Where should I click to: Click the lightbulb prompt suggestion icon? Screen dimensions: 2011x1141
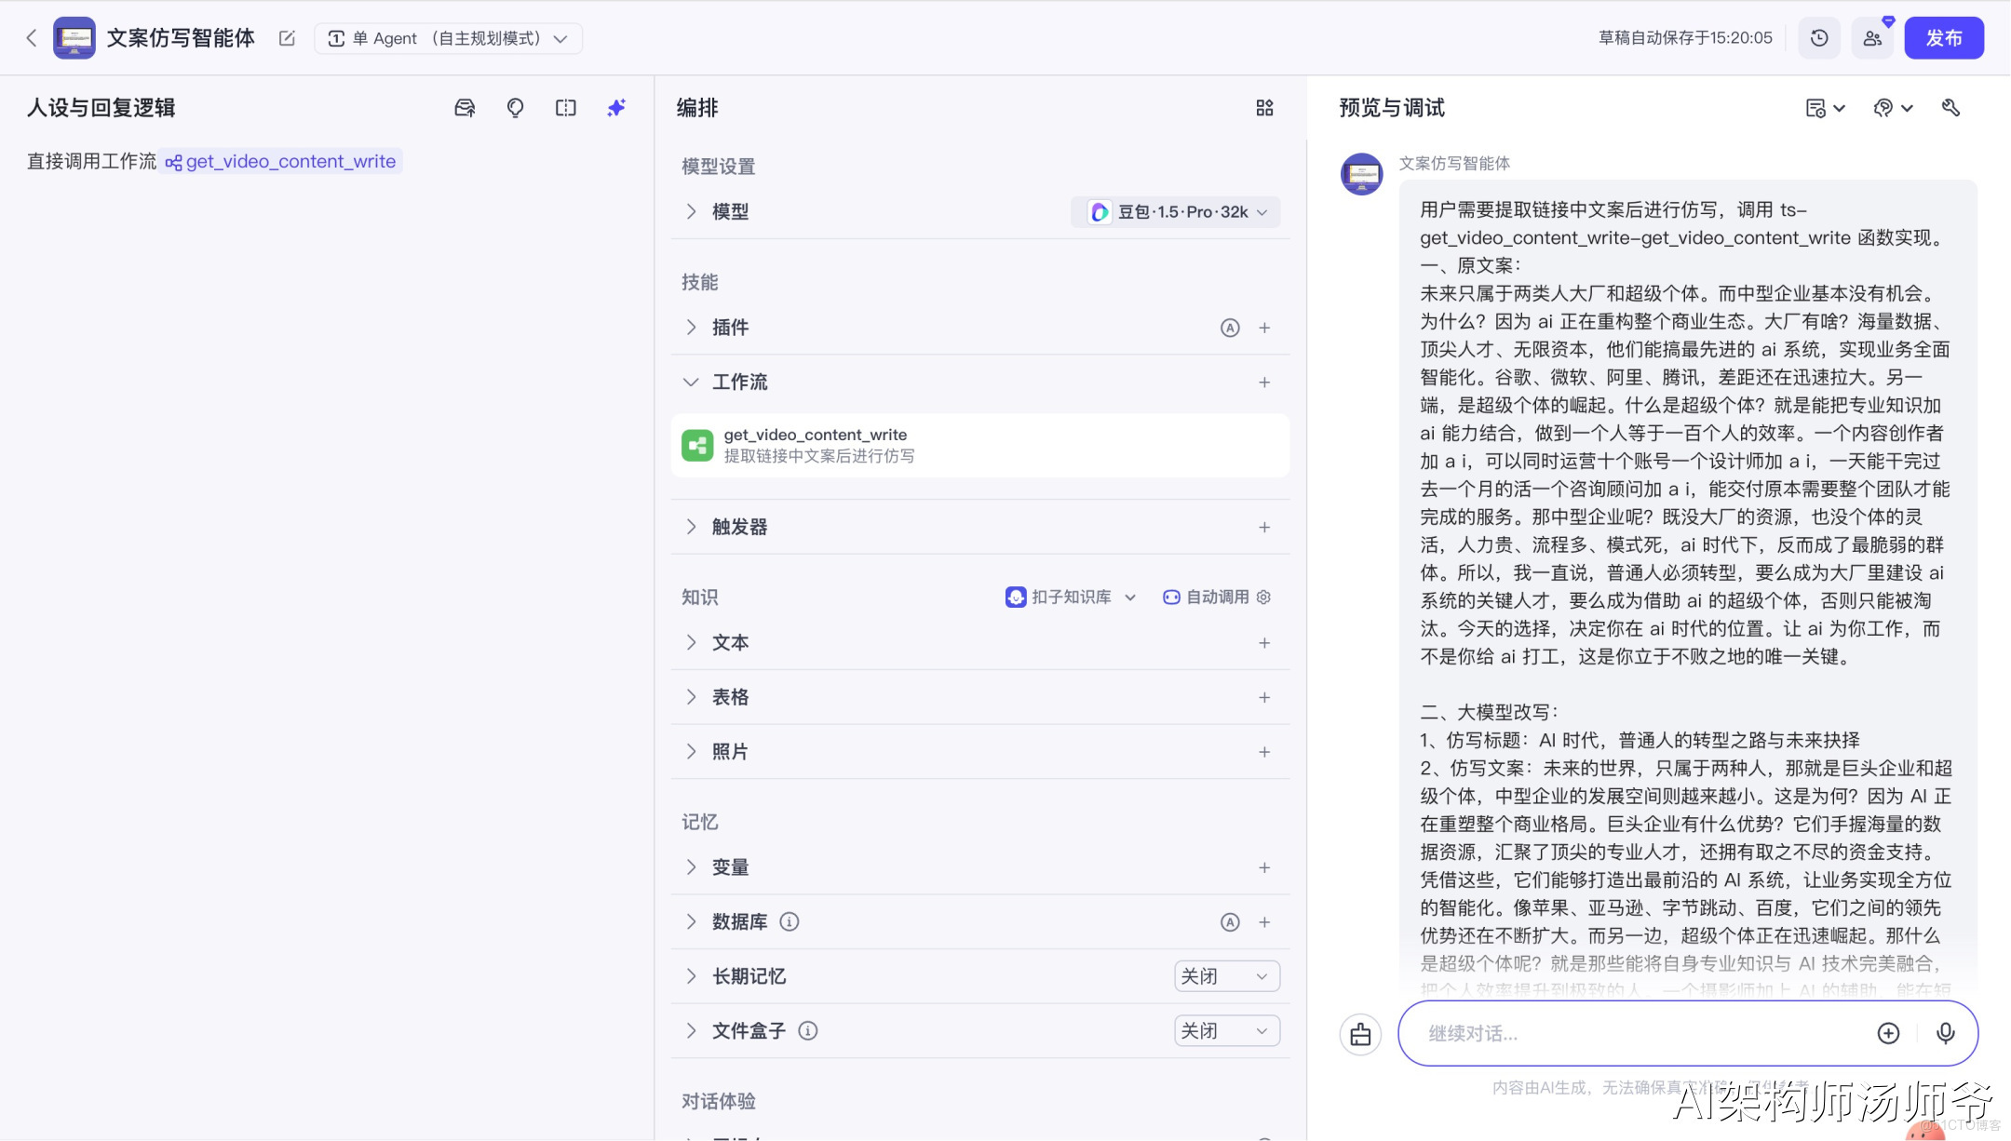tap(515, 108)
